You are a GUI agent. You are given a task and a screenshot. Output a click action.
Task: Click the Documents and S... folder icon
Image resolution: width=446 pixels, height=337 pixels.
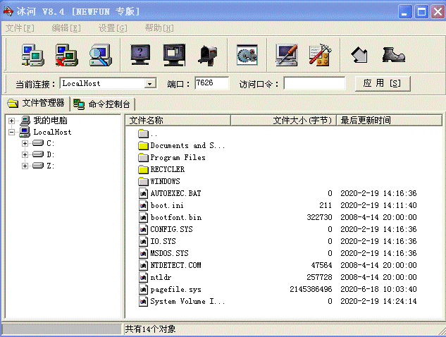[143, 145]
